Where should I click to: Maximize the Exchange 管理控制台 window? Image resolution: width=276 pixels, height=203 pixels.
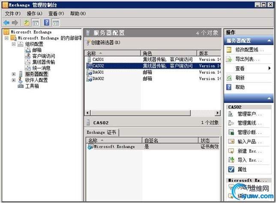(x=264, y=5)
